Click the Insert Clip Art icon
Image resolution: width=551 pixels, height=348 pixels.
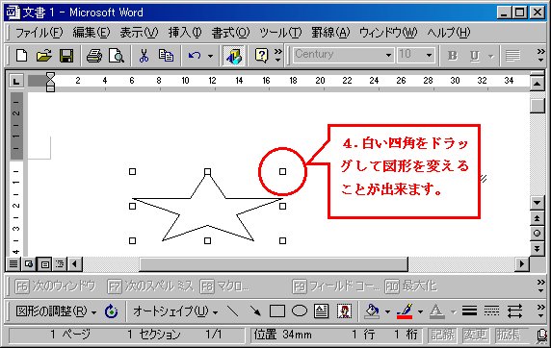point(344,311)
